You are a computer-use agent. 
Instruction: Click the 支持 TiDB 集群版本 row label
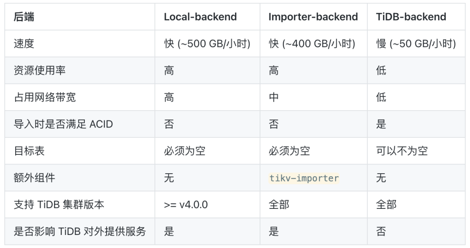(x=59, y=204)
